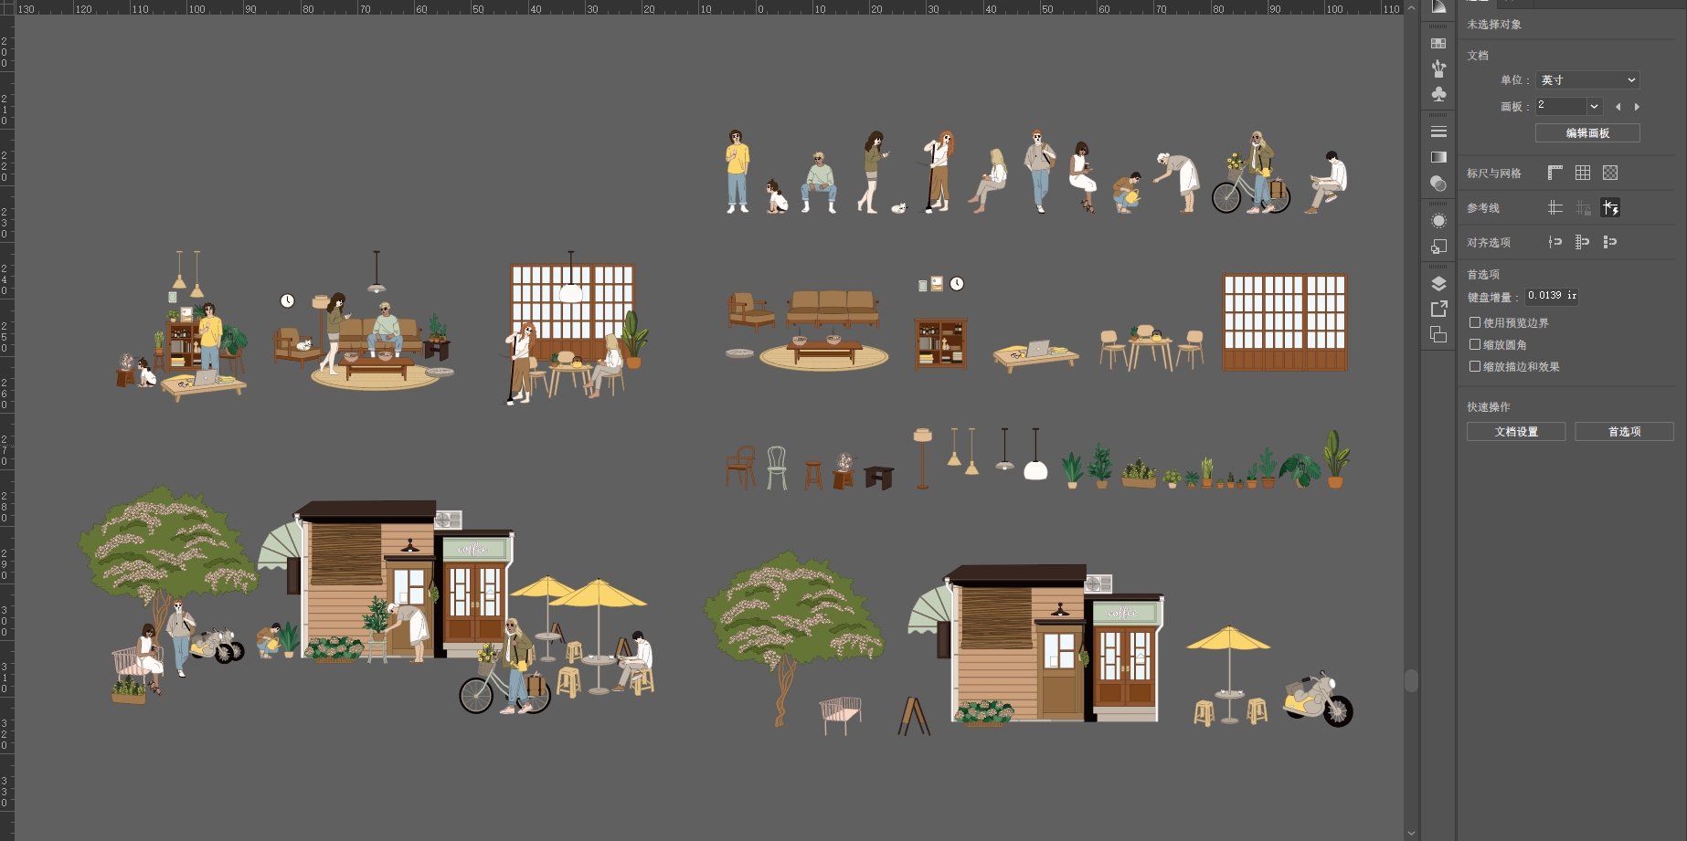Image resolution: width=1687 pixels, height=841 pixels.
Task: Toggle the show grid icon
Action: (1583, 173)
